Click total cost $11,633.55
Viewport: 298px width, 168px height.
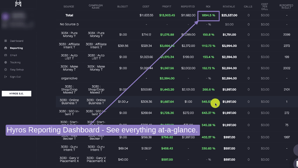click(146, 15)
